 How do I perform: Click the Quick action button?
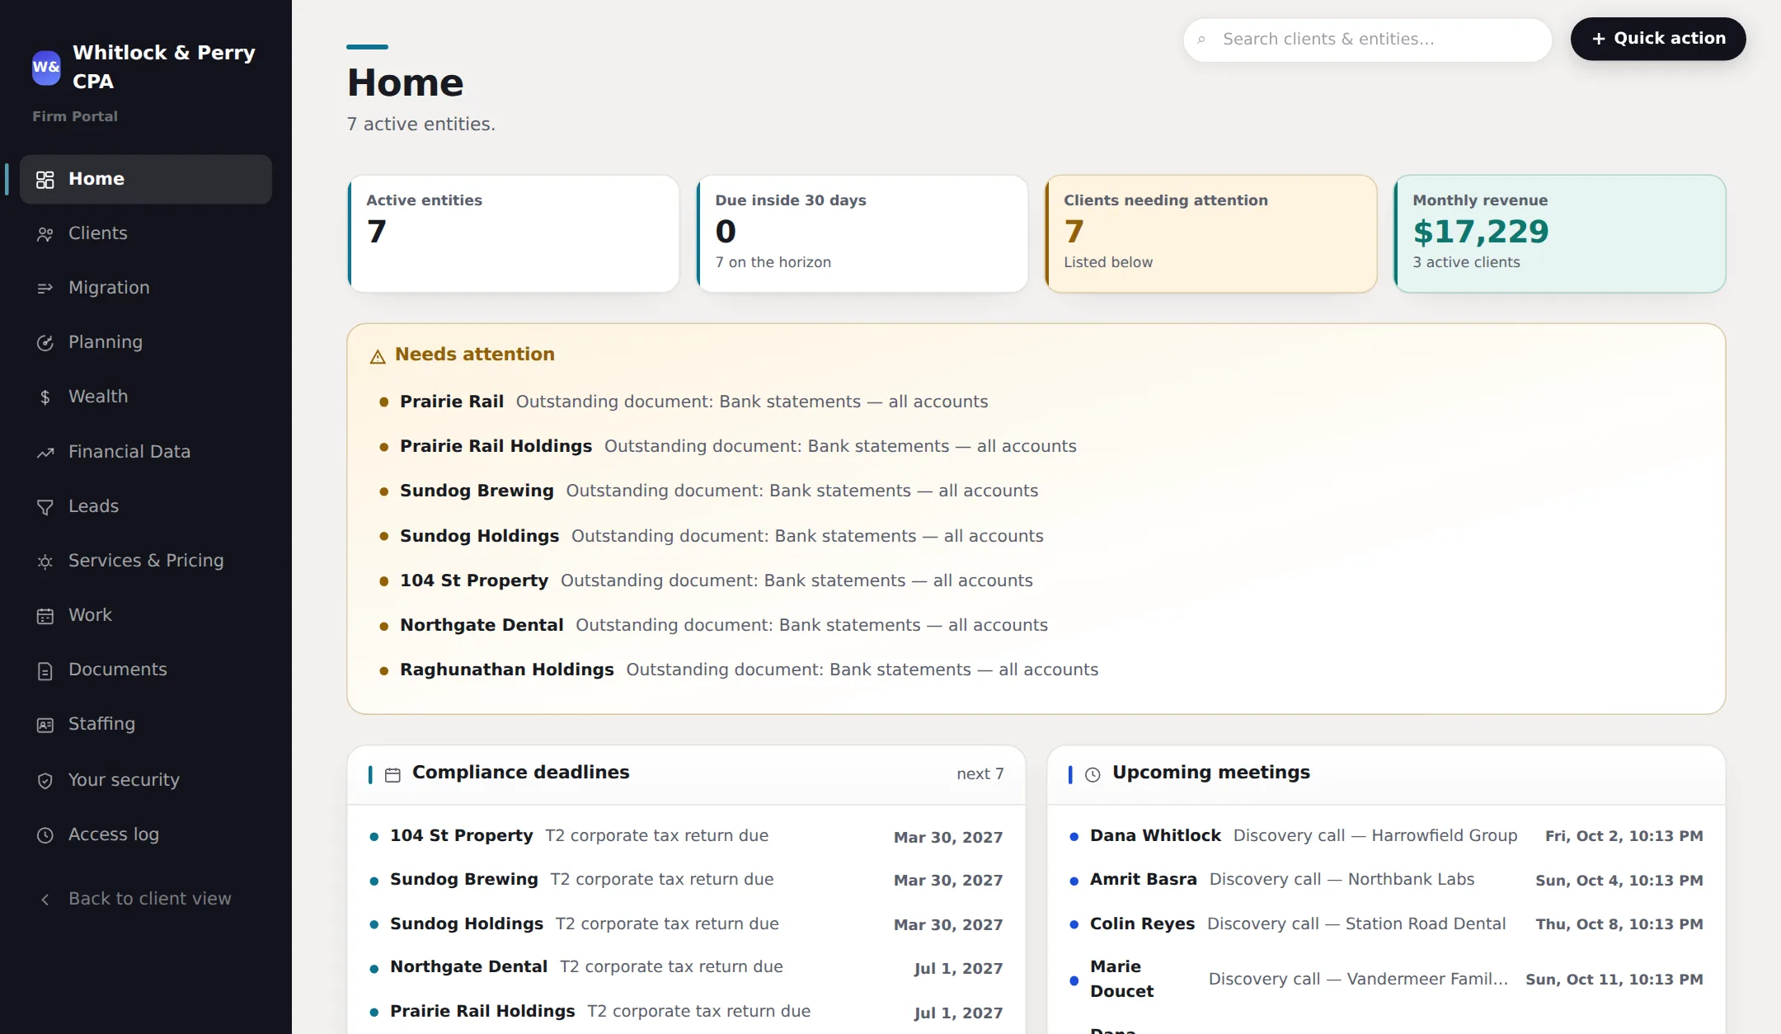coord(1658,39)
